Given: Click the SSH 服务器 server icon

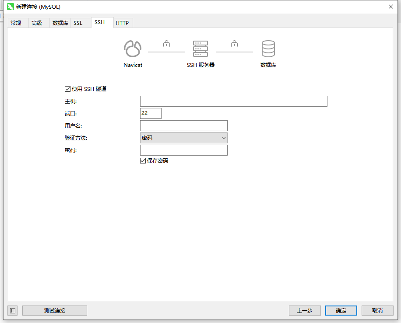Looking at the screenshot, I should [200, 49].
